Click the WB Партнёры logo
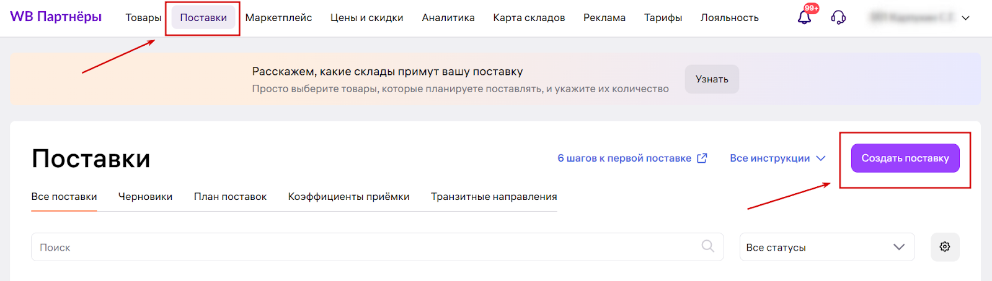Viewport: 992px width, 281px height. point(56,17)
